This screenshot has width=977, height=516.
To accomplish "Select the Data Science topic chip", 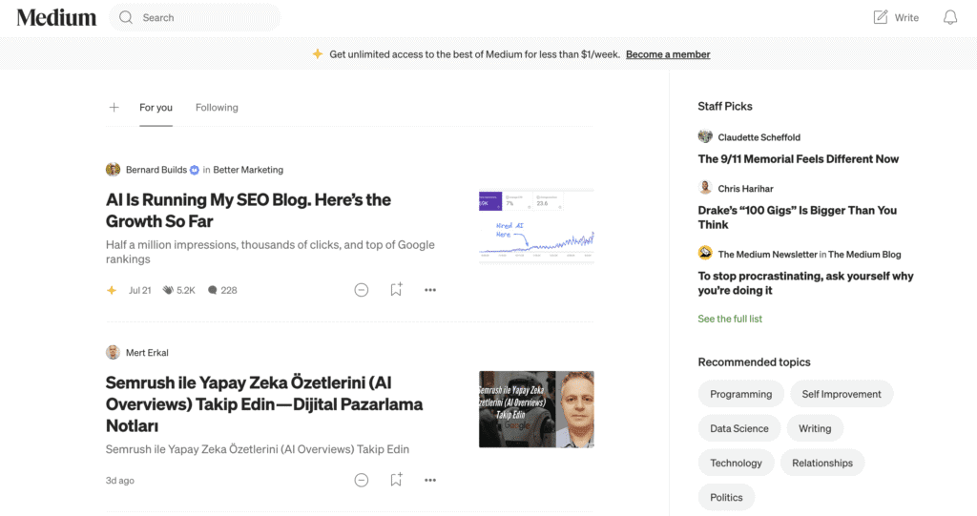I will [739, 428].
